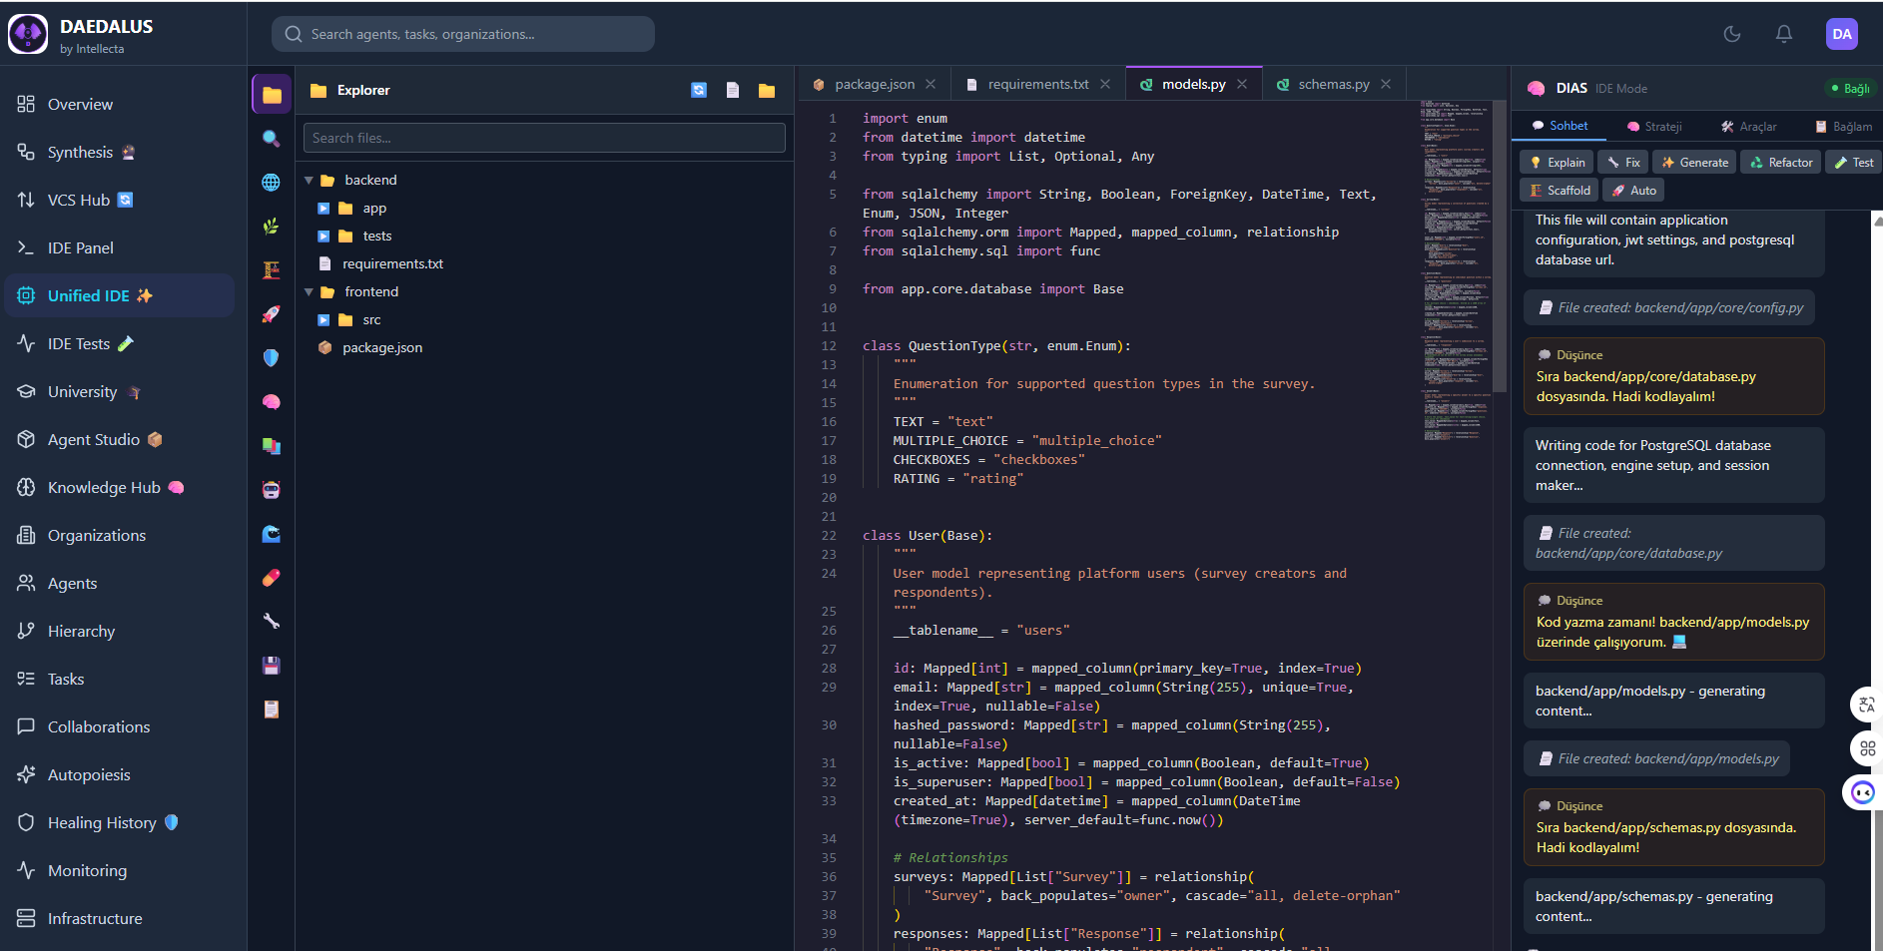Click the Explain button
The width and height of the screenshot is (1883, 951).
click(x=1557, y=162)
